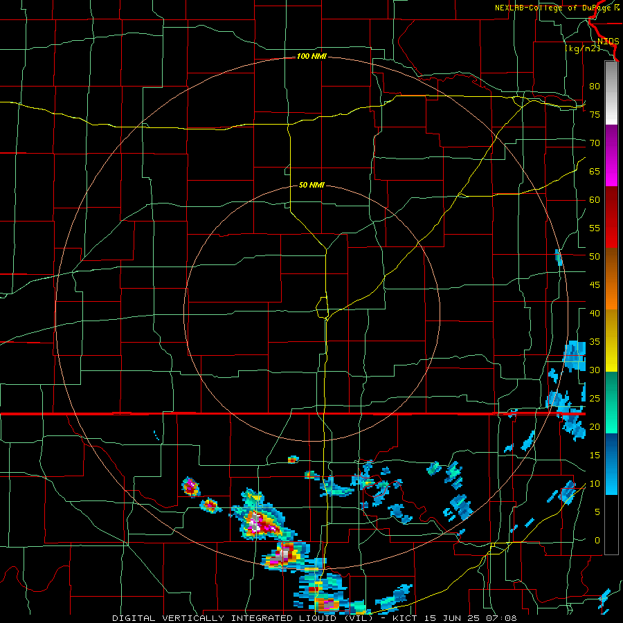The image size is (623, 623).
Task: Click the "75" value on the VIL scale
Action: [x=595, y=114]
